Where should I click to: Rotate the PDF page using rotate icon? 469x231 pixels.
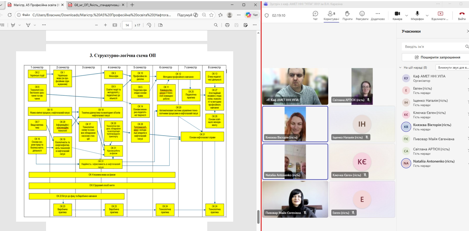pyautogui.click(x=149, y=25)
